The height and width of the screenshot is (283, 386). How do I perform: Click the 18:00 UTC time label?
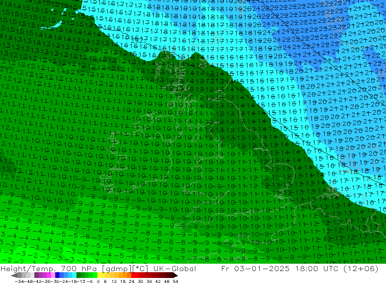coord(318,268)
